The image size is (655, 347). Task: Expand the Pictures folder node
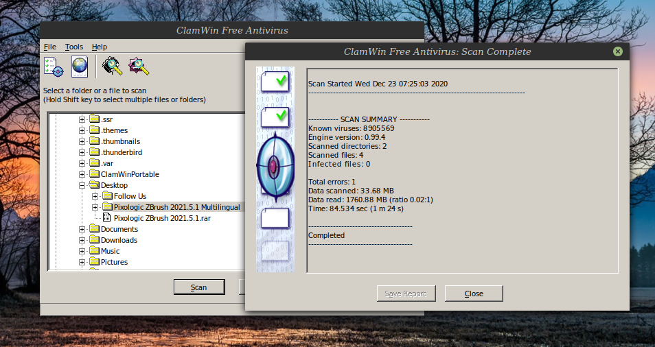click(82, 263)
